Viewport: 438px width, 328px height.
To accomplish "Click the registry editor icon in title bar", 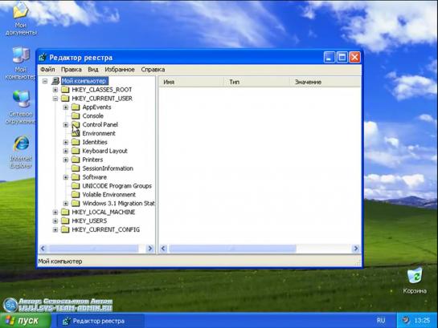I will [x=43, y=58].
